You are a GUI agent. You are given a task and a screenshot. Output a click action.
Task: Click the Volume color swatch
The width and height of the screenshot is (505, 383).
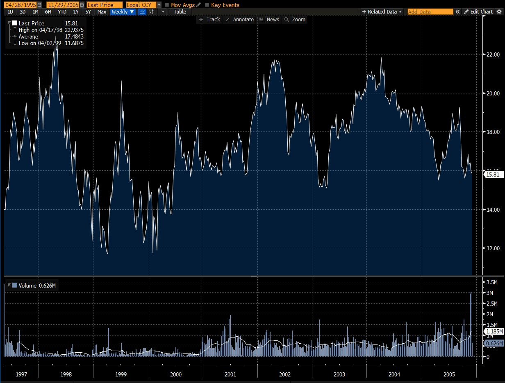15,285
